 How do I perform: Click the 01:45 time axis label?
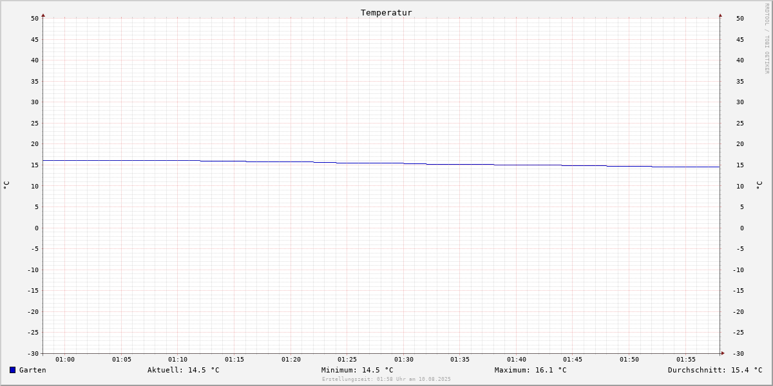(x=573, y=360)
